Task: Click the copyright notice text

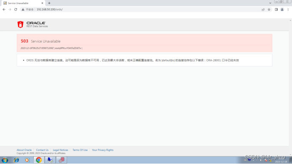Action: click(x=41, y=153)
